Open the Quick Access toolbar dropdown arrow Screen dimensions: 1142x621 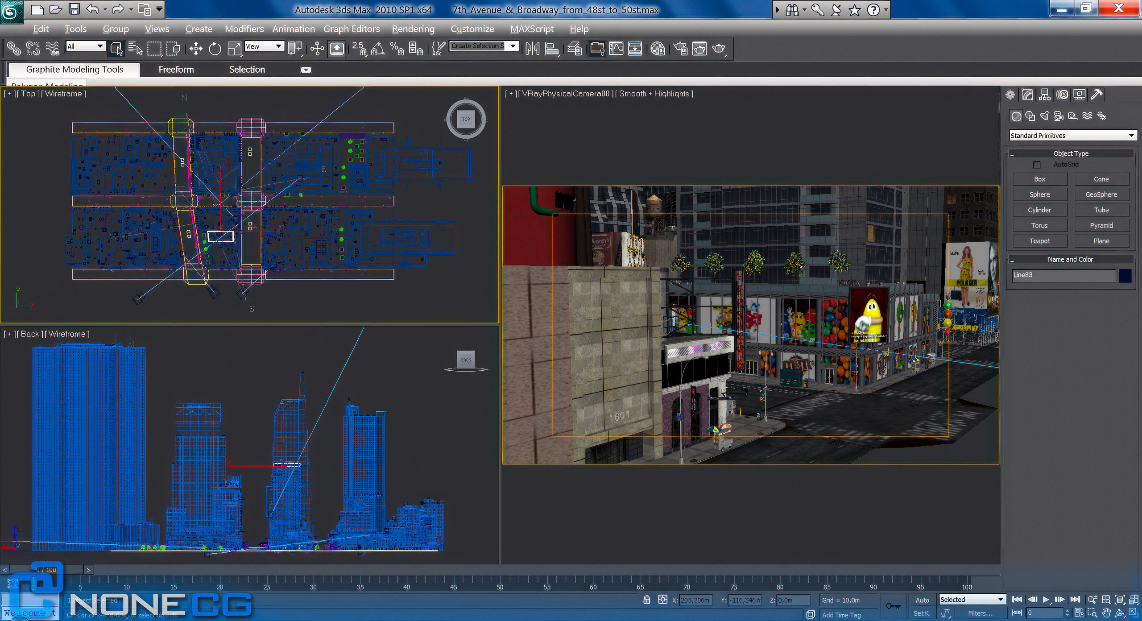coord(159,9)
